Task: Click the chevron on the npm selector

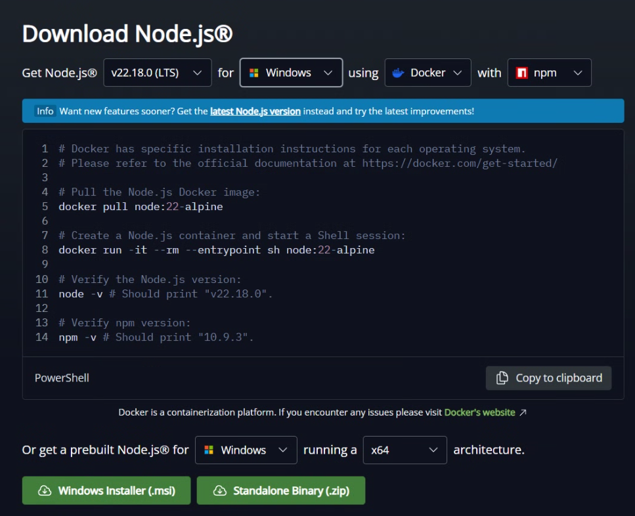Action: click(x=578, y=73)
